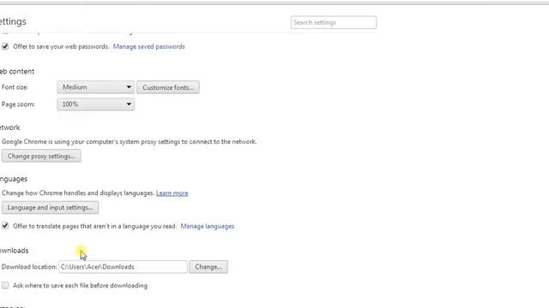Screen dimensions: 549x308
Task: Click Language and input settings button
Action: (50, 207)
